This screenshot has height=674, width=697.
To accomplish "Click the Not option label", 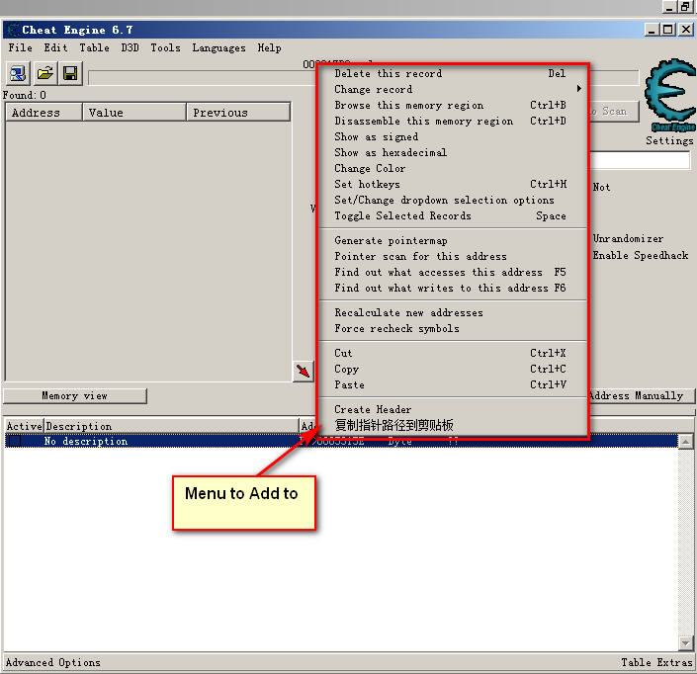I will coord(601,187).
